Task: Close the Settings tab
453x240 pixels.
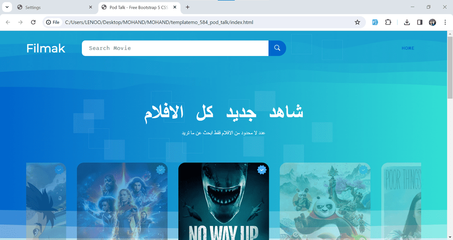Action: (x=90, y=7)
